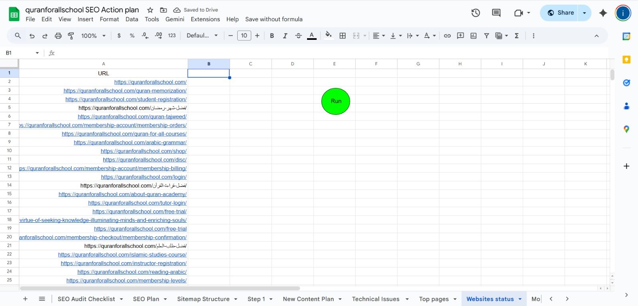Click the create filter funnel icon
This screenshot has height=306, width=638.
point(486,36)
